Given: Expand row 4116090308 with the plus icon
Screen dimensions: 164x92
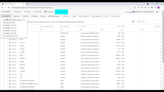Looking at the screenshot, I should coord(10,87).
